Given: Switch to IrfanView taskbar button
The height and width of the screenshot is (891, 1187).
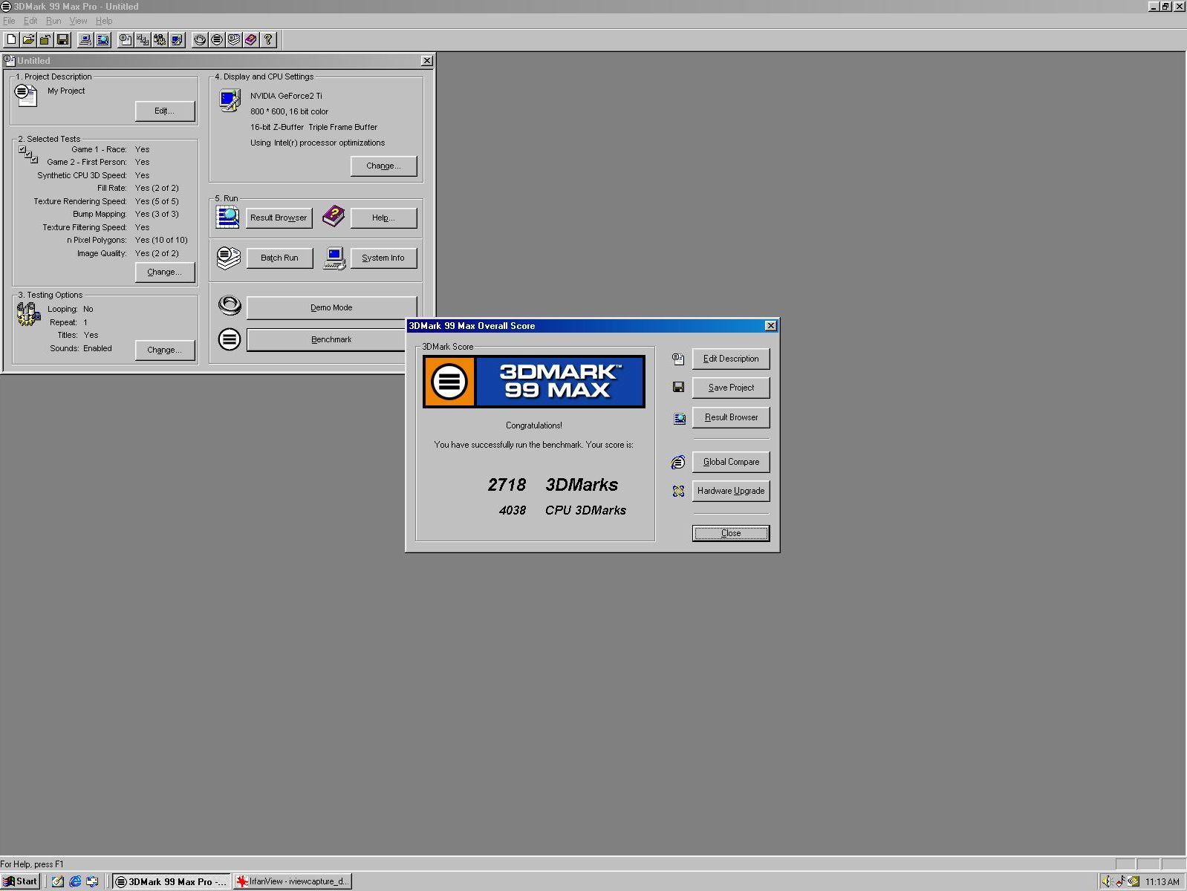Looking at the screenshot, I should [x=293, y=881].
